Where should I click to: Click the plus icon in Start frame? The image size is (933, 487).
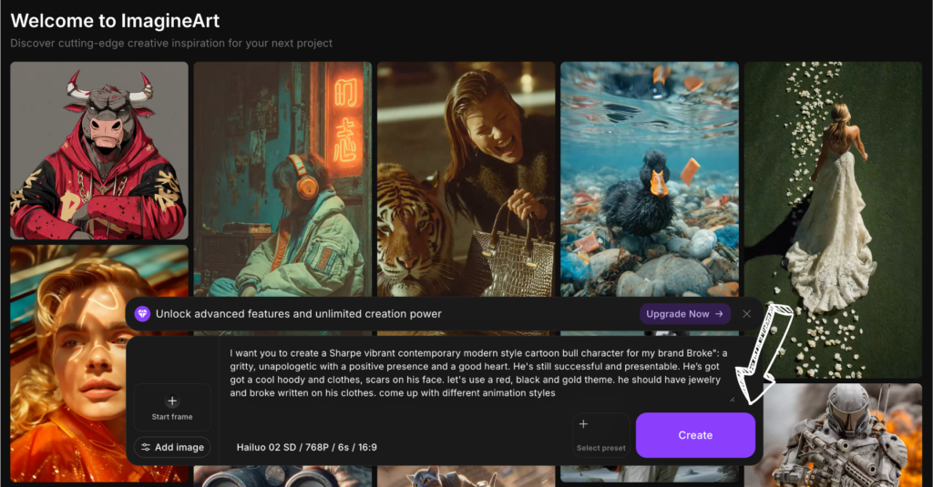[x=172, y=401]
